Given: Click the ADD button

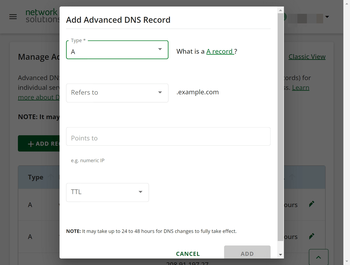Looking at the screenshot, I should pos(247,254).
